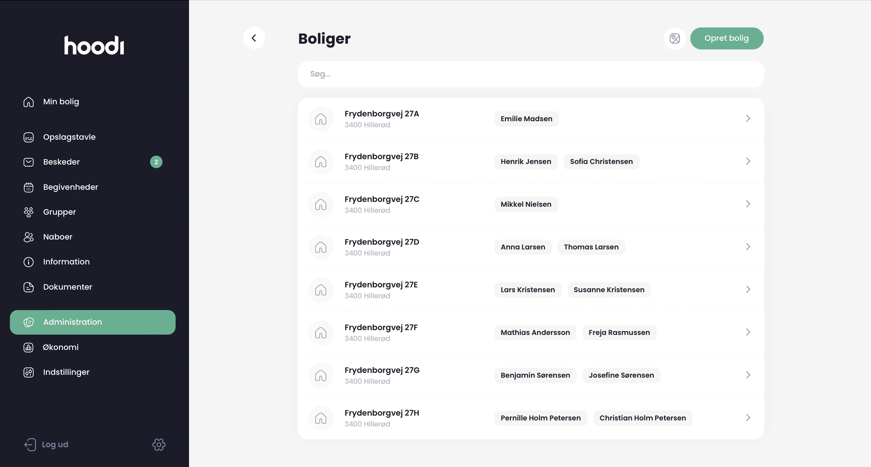Expand Frydenborgvej 27E row chevron
The width and height of the screenshot is (871, 467).
click(748, 290)
